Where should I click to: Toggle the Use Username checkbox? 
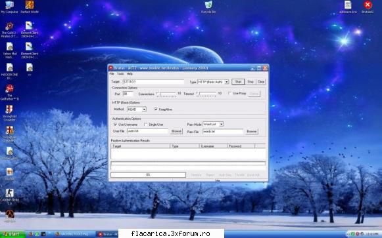point(115,125)
